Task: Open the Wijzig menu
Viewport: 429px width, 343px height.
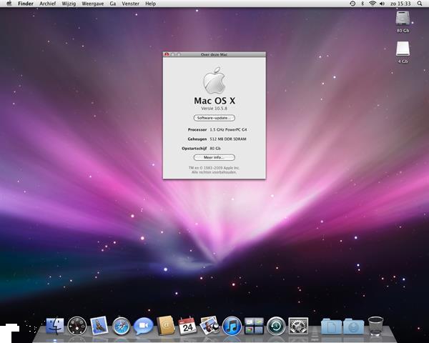Action: click(69, 4)
